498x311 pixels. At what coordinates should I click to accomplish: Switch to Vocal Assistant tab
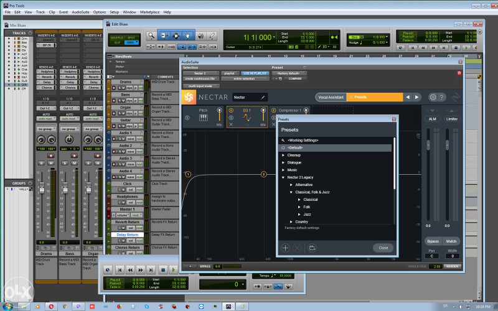331,97
